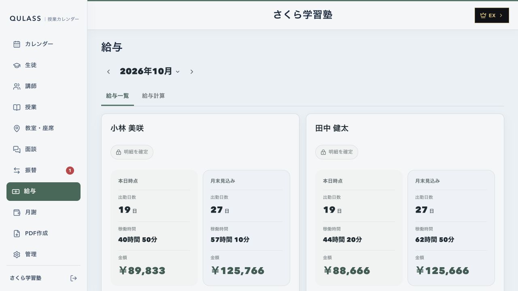Confirm 明細を確定 for 小林 美咲

[132, 152]
